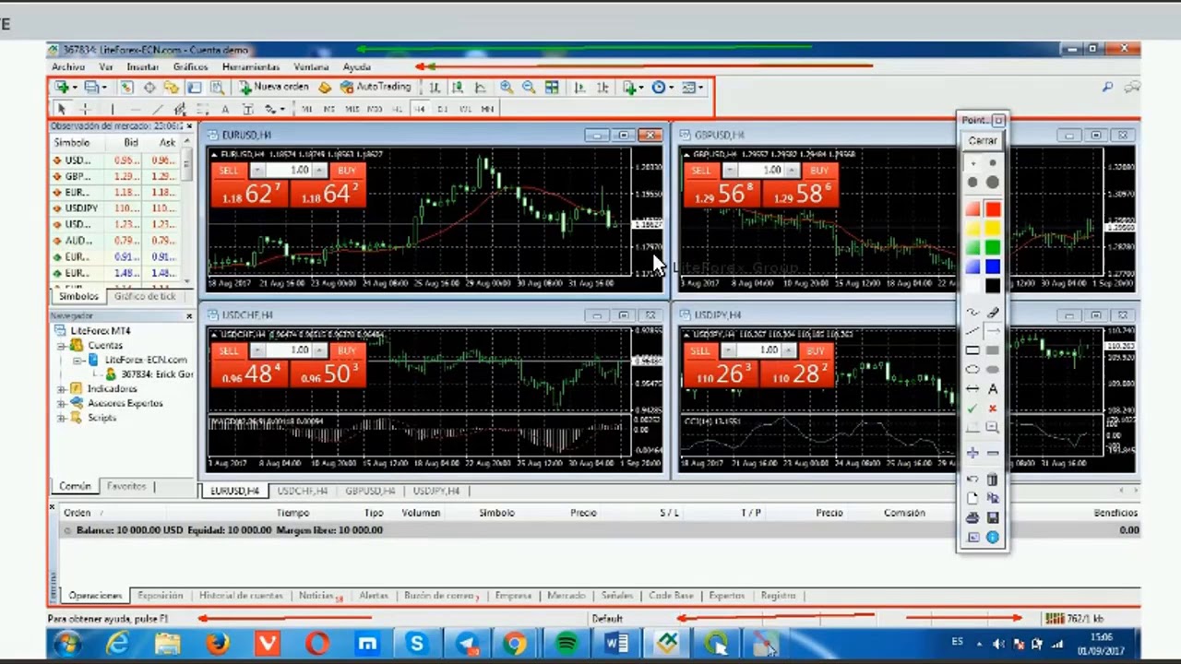The height and width of the screenshot is (664, 1181).
Task: Select the text label A tool
Action: [x=224, y=109]
